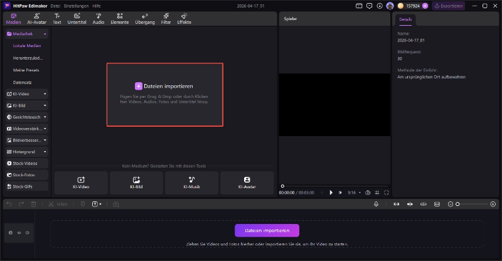Open the 9:16 aspect ratio dropdown
Image resolution: width=502 pixels, height=261 pixels.
pos(353,193)
